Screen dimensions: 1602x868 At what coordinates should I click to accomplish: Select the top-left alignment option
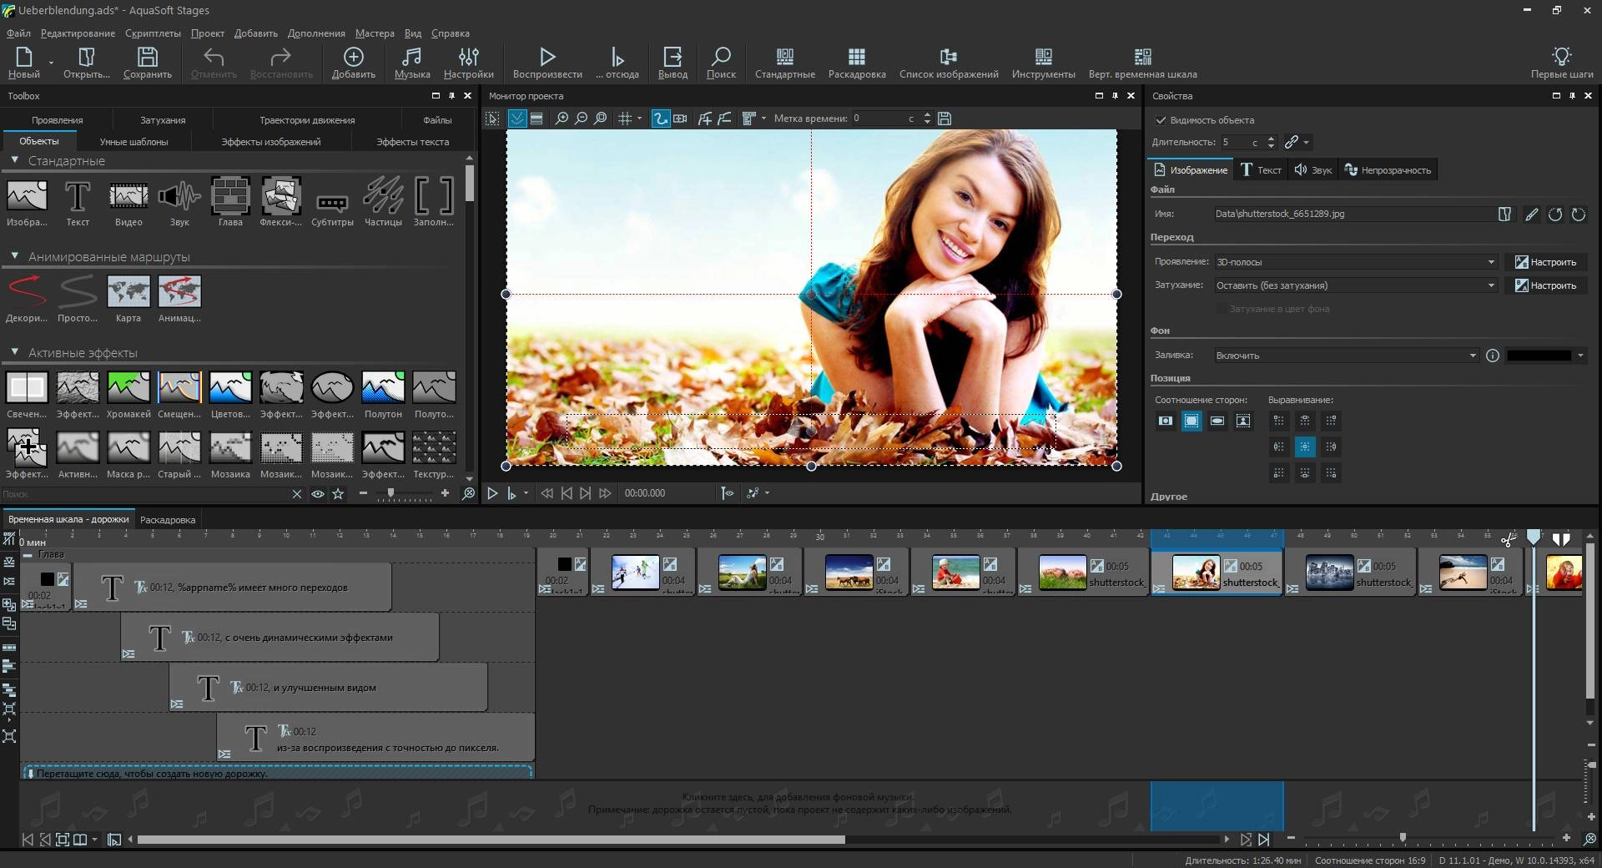point(1279,421)
